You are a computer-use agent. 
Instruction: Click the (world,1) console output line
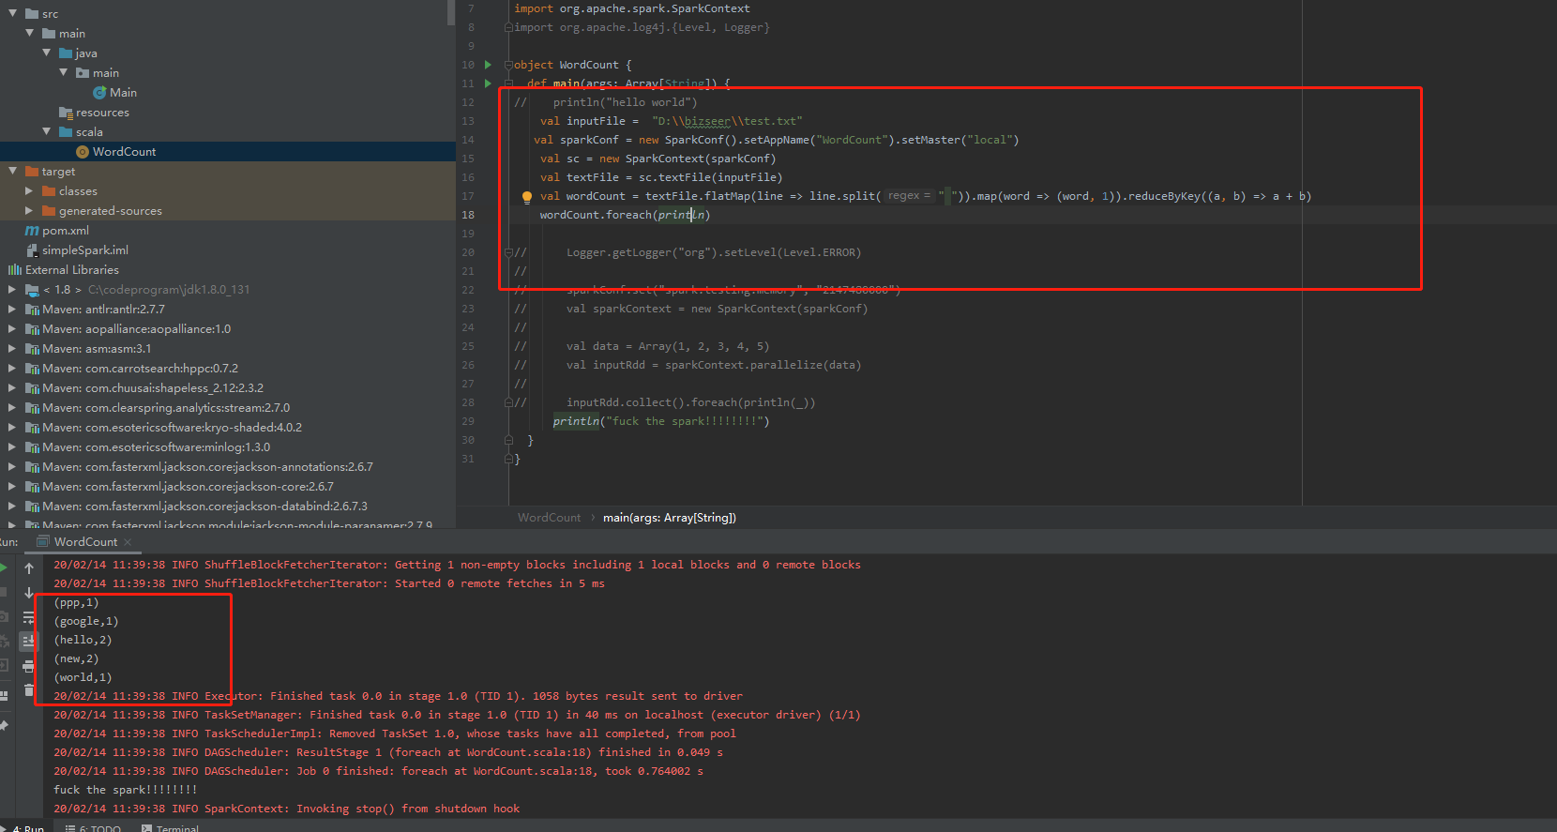pos(83,677)
